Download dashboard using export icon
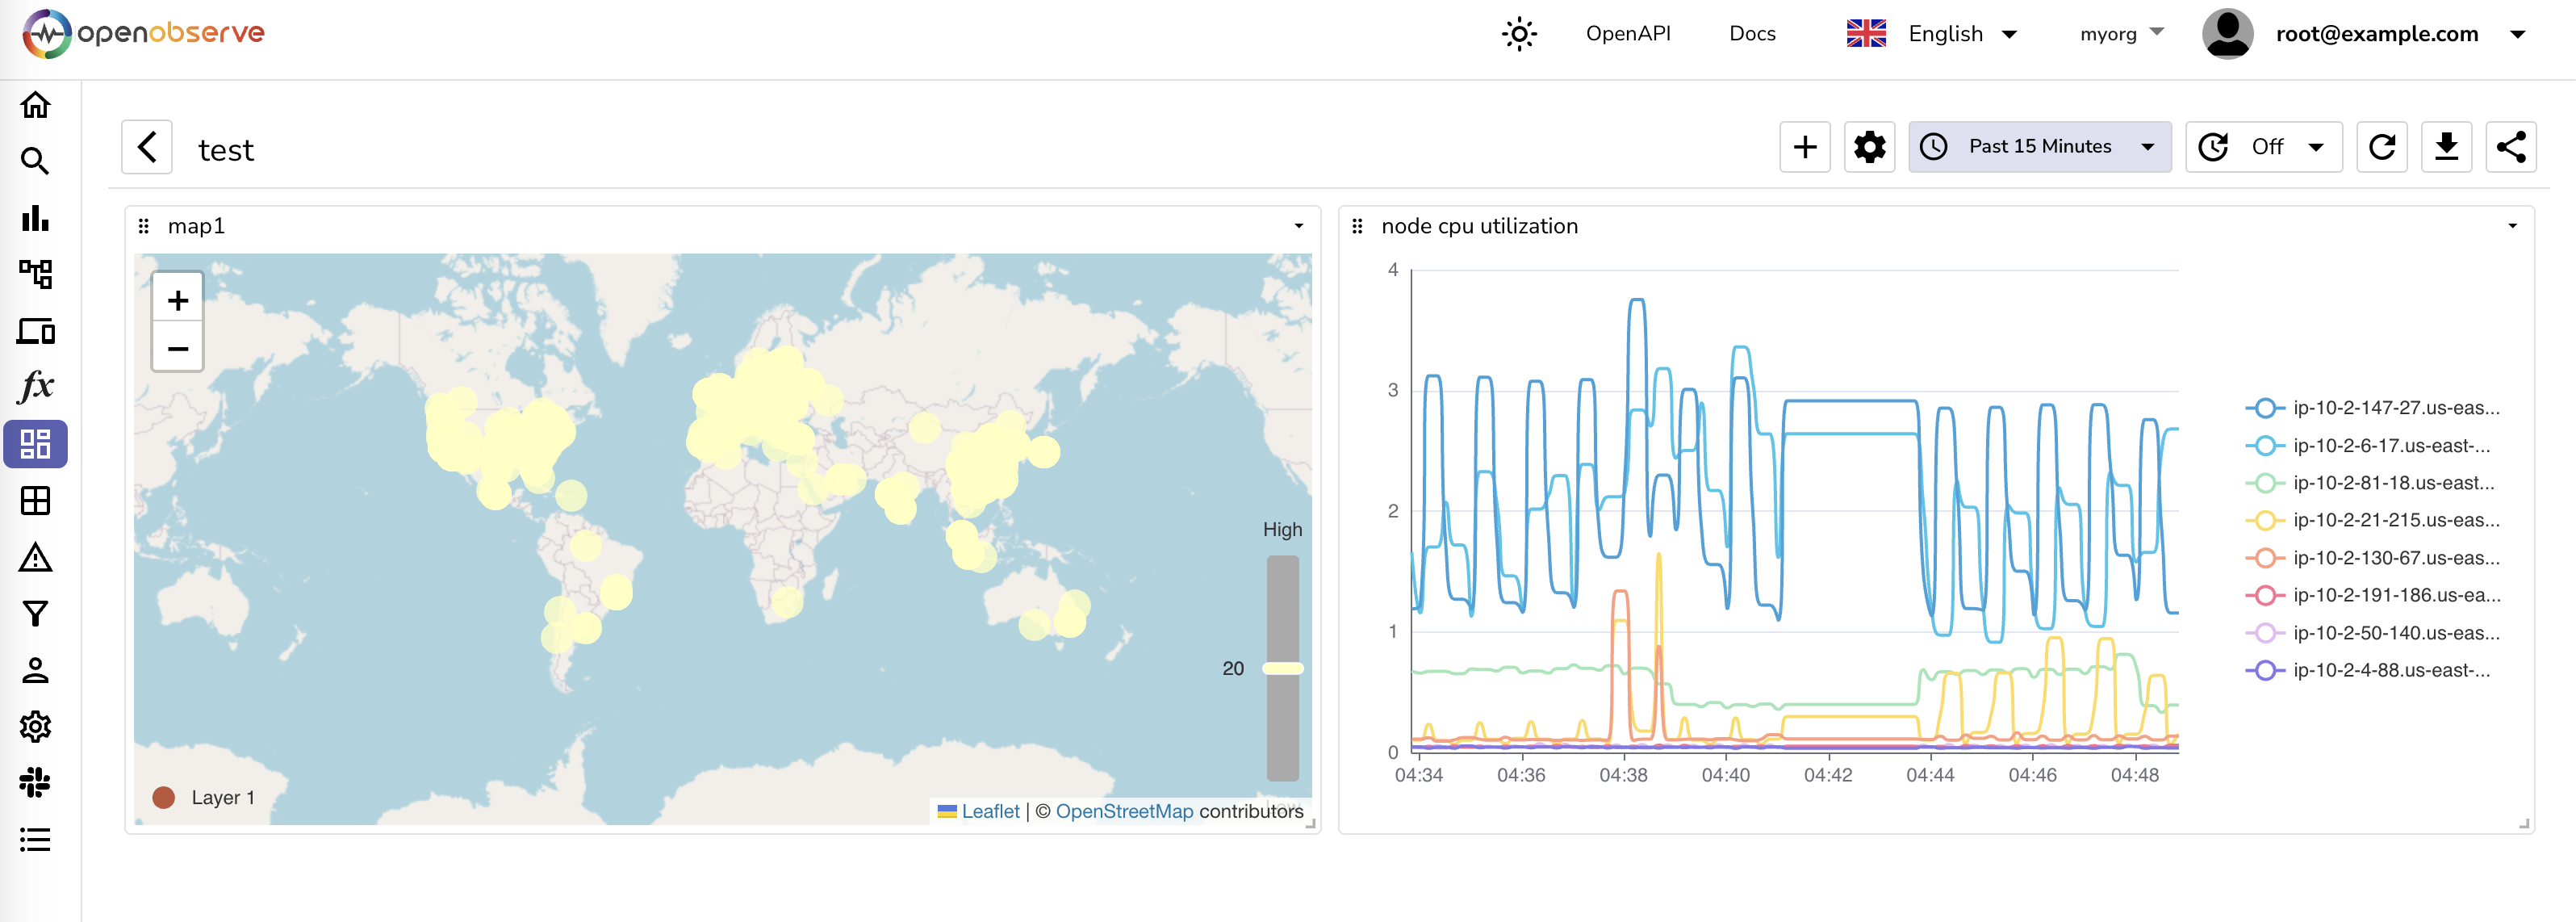 point(2446,147)
